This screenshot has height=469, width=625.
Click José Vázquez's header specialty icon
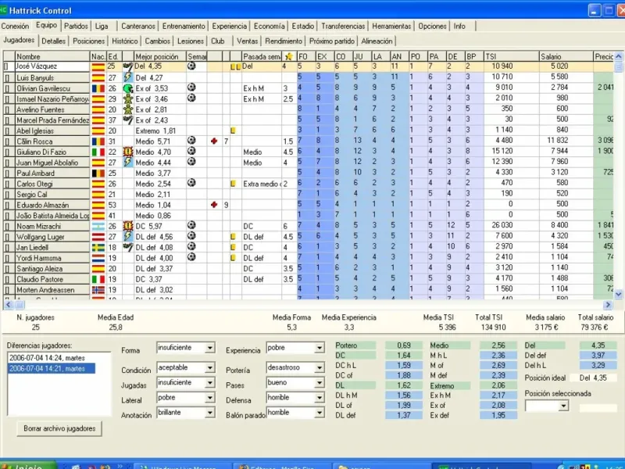pyautogui.click(x=128, y=66)
